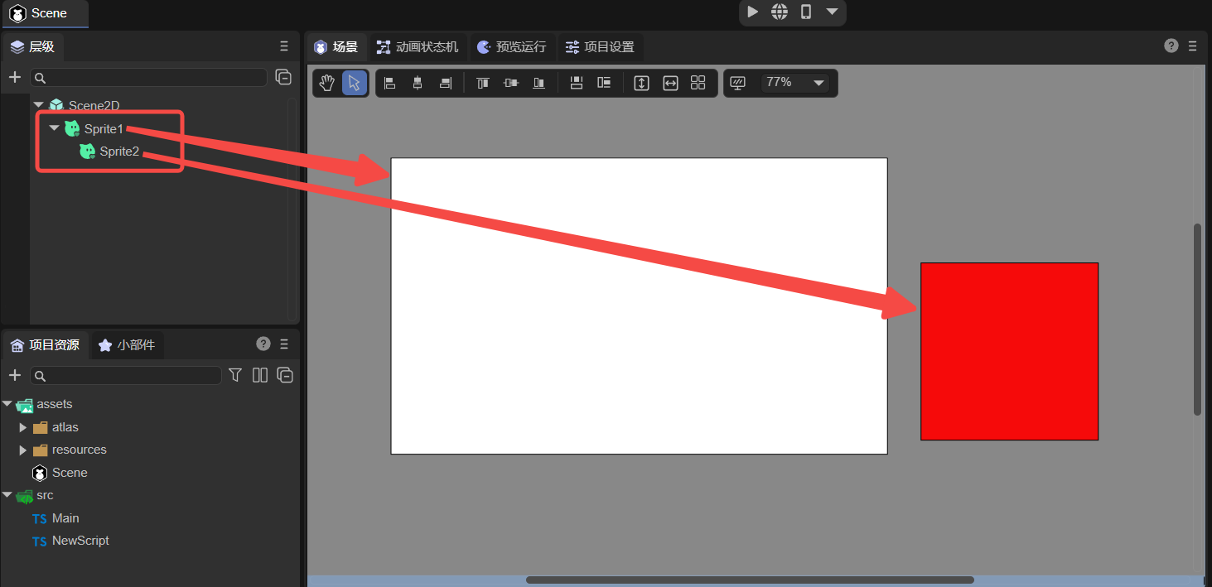This screenshot has height=587, width=1212.
Task: Select the hand pan tool
Action: coord(327,83)
